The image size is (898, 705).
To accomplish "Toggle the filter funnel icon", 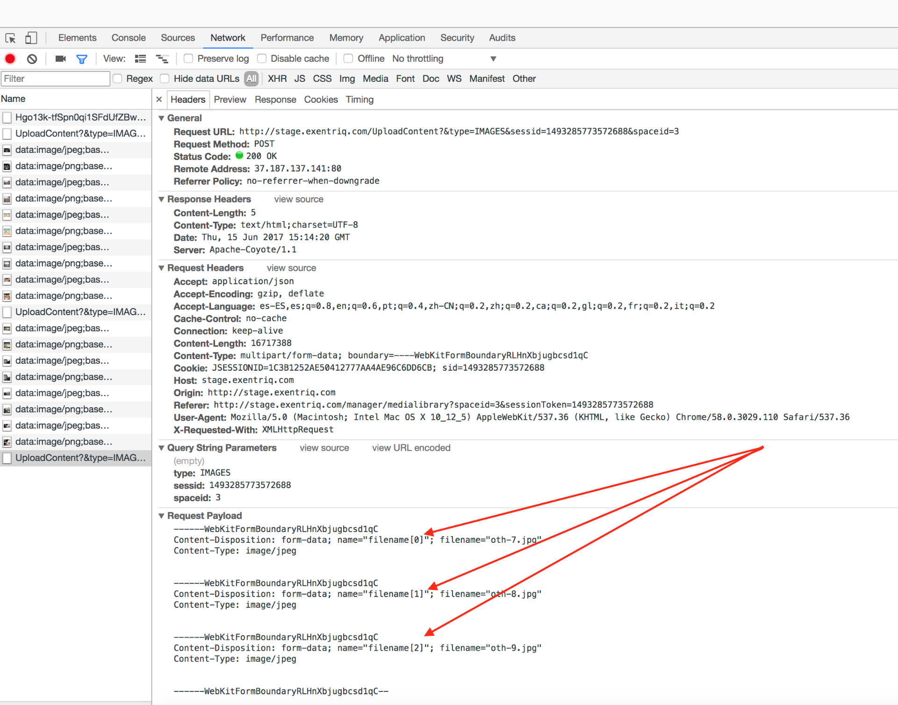I will pos(82,59).
